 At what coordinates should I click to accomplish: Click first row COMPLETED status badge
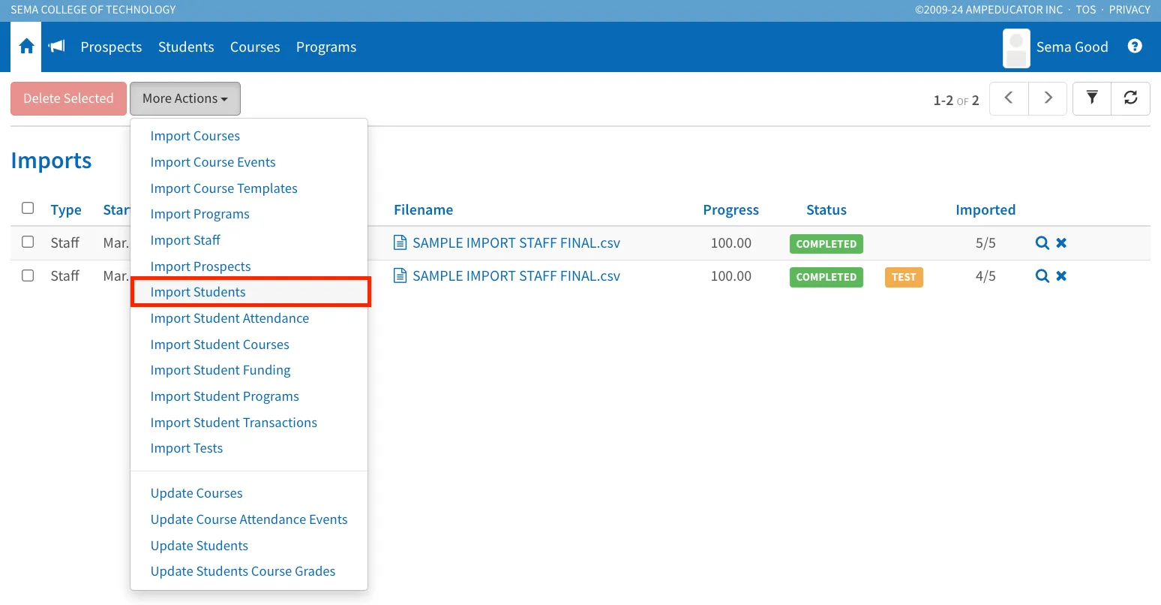[x=826, y=244]
